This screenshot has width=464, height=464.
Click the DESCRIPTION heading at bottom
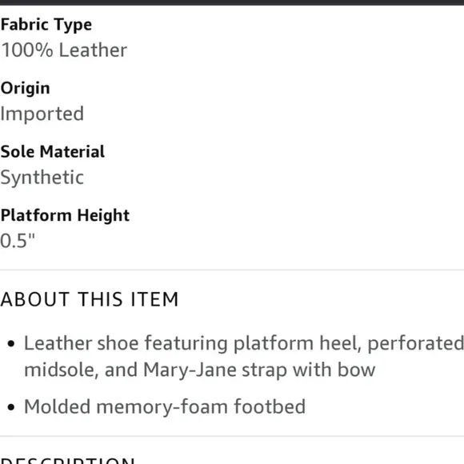point(68,461)
